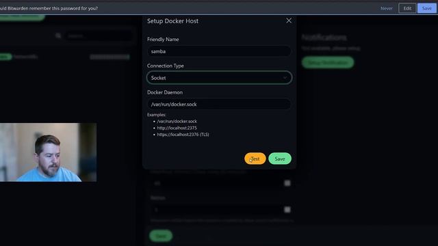Click the green Save button in dialog
Viewport: 438px width, 246px height.
280,159
